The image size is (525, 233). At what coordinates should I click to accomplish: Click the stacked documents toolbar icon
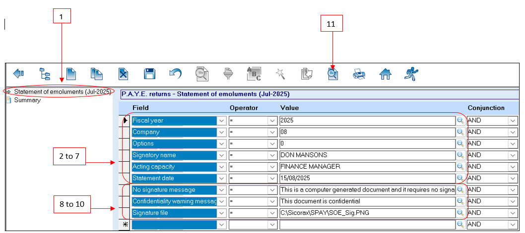tap(306, 74)
